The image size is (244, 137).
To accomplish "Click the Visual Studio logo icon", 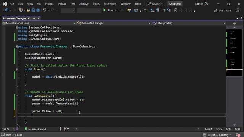I will 5,4.
